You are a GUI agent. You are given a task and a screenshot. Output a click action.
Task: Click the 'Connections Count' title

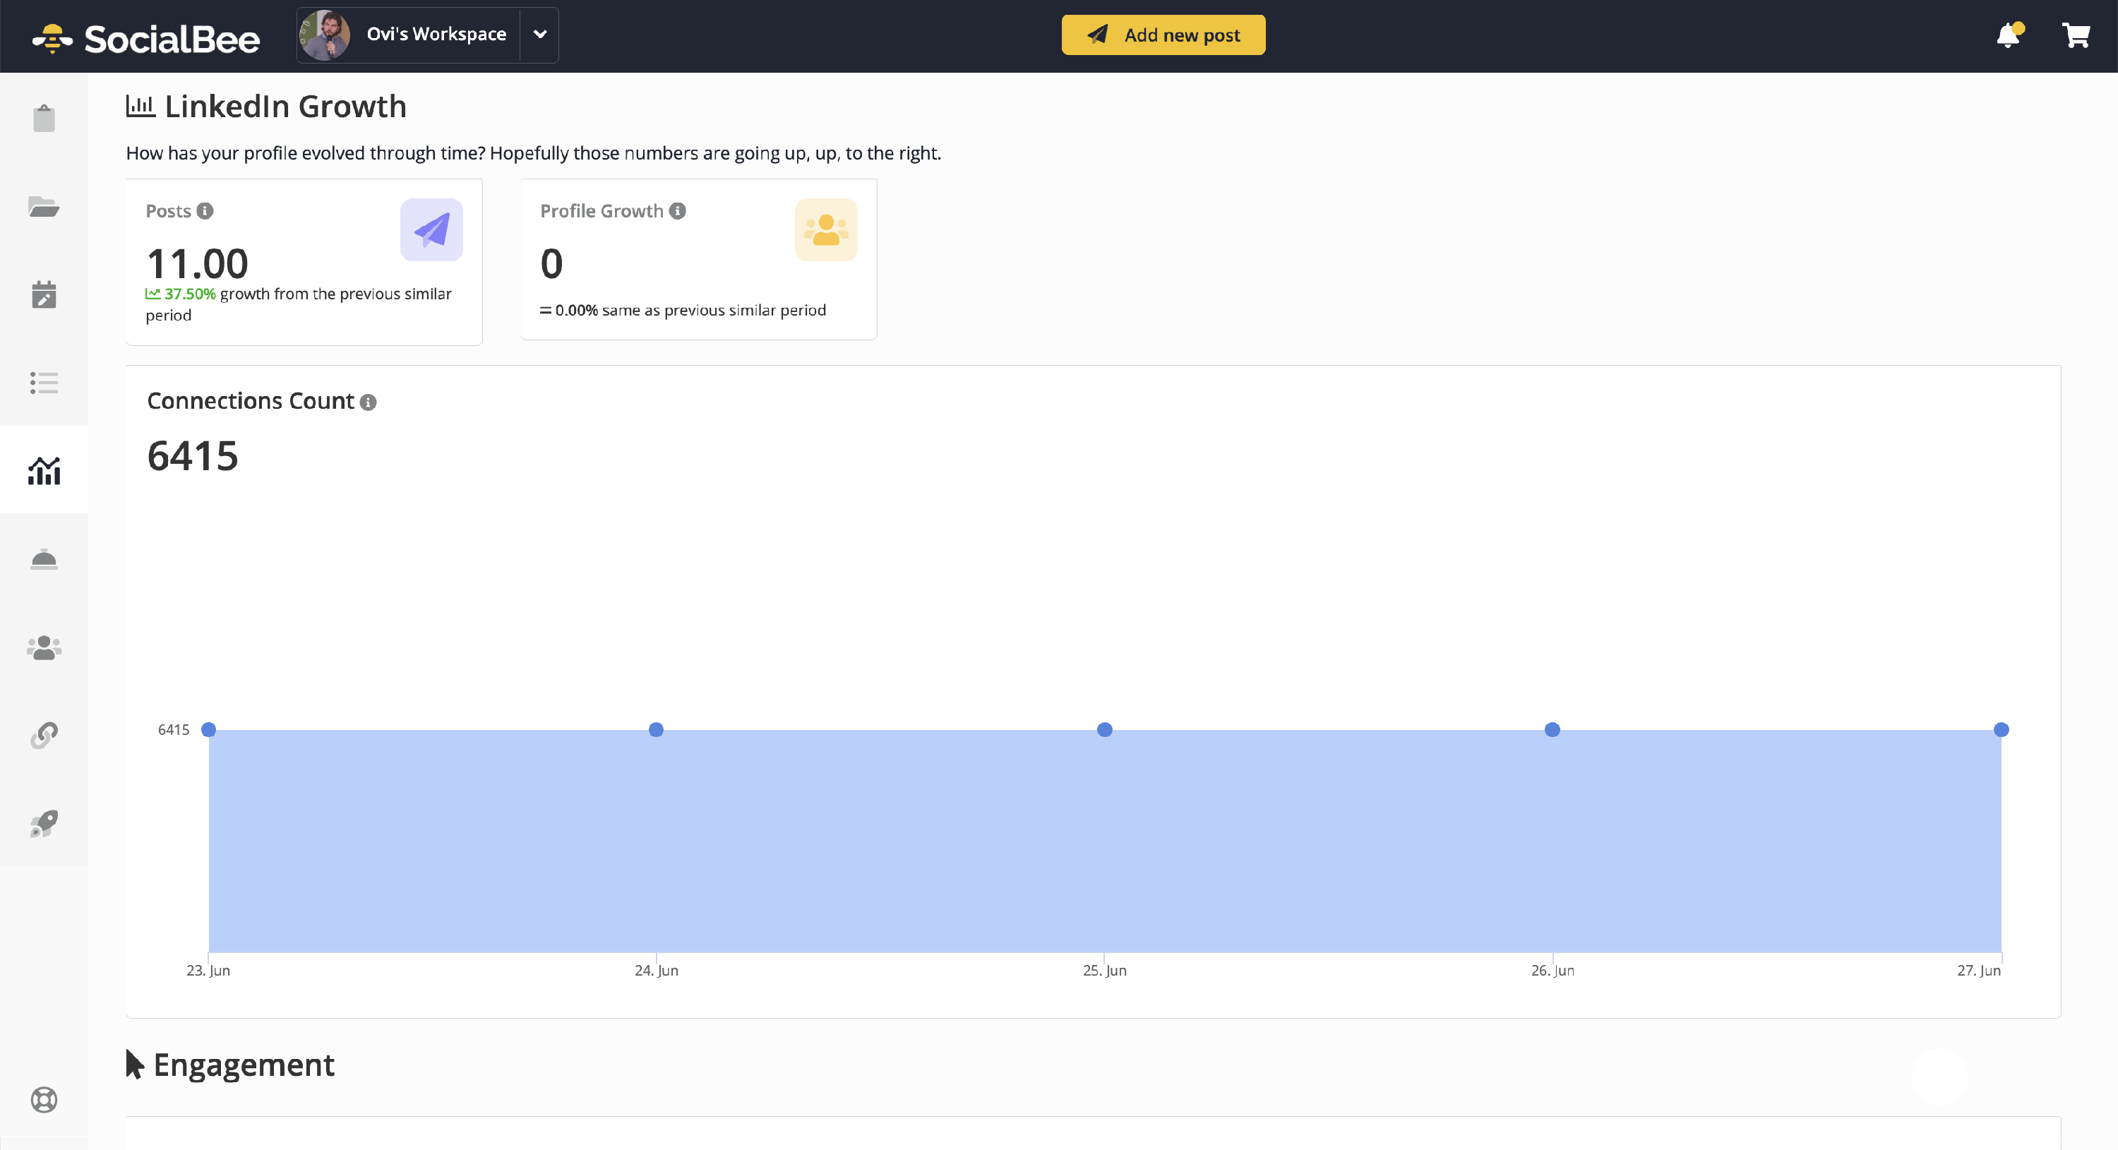click(x=250, y=401)
